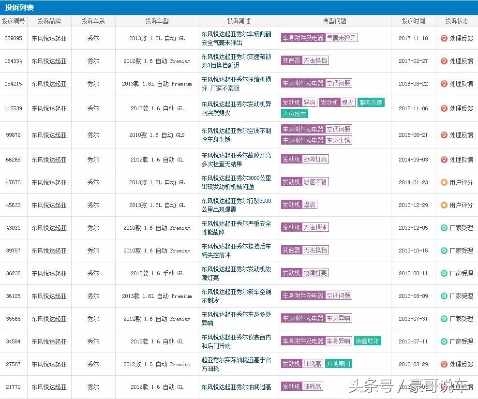
Task: Click model 2010款 1.6 自动 GLS
Action: coord(157,135)
